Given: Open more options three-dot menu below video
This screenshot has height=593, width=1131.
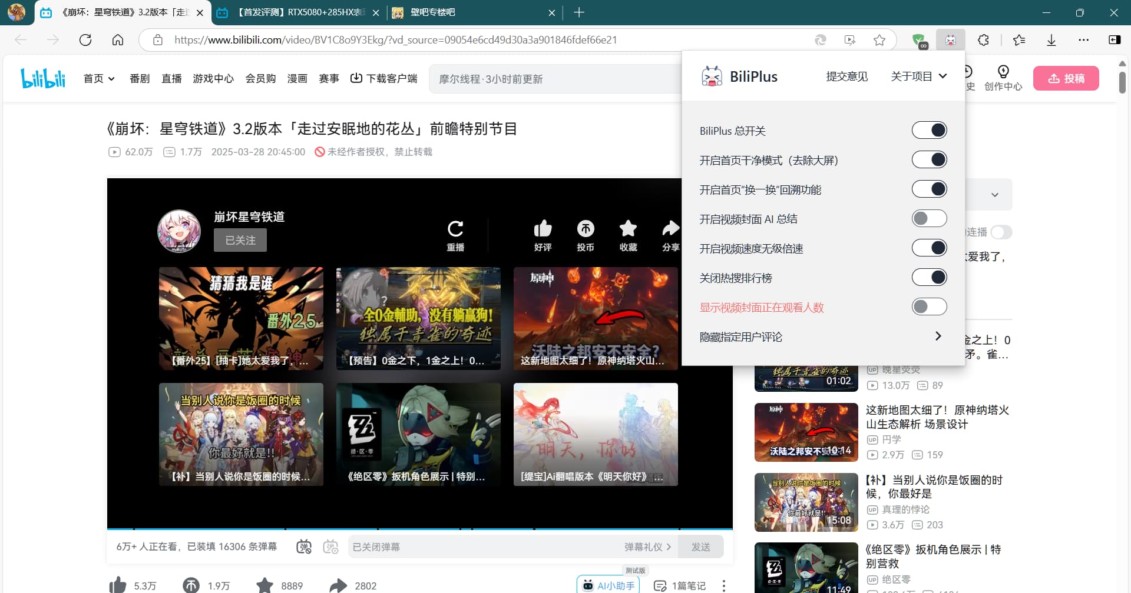Looking at the screenshot, I should coord(723,585).
